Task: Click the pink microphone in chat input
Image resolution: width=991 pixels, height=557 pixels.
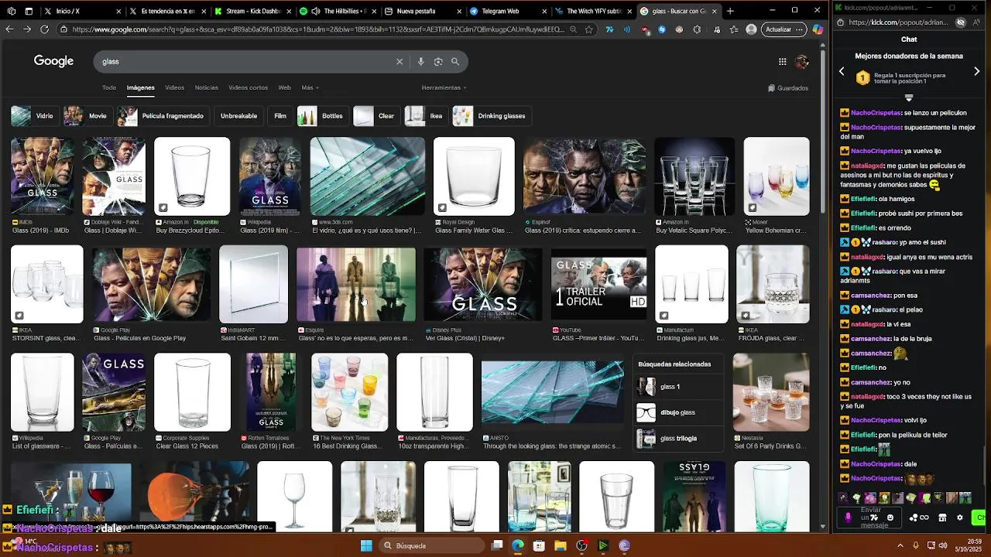Action: click(x=849, y=518)
